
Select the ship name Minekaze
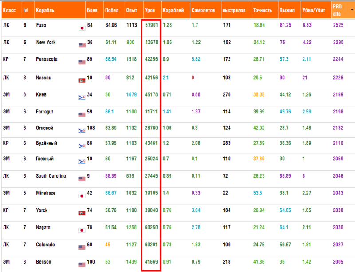tap(46, 193)
